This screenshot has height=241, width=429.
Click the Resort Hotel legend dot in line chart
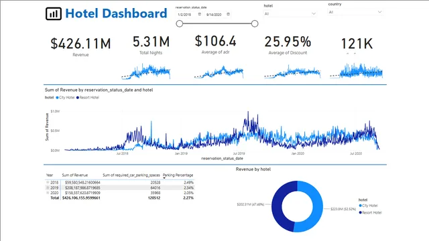(78, 98)
